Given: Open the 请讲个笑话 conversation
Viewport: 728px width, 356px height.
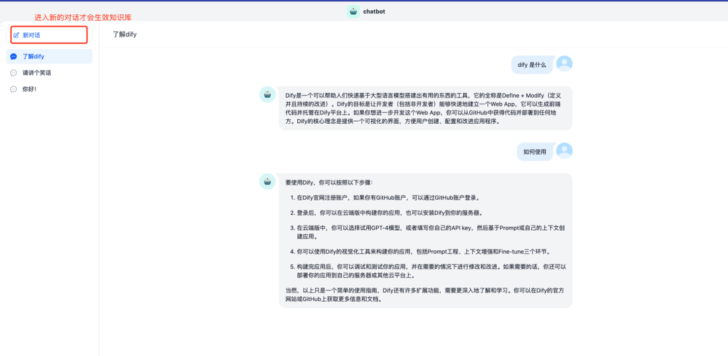Looking at the screenshot, I should (49, 73).
